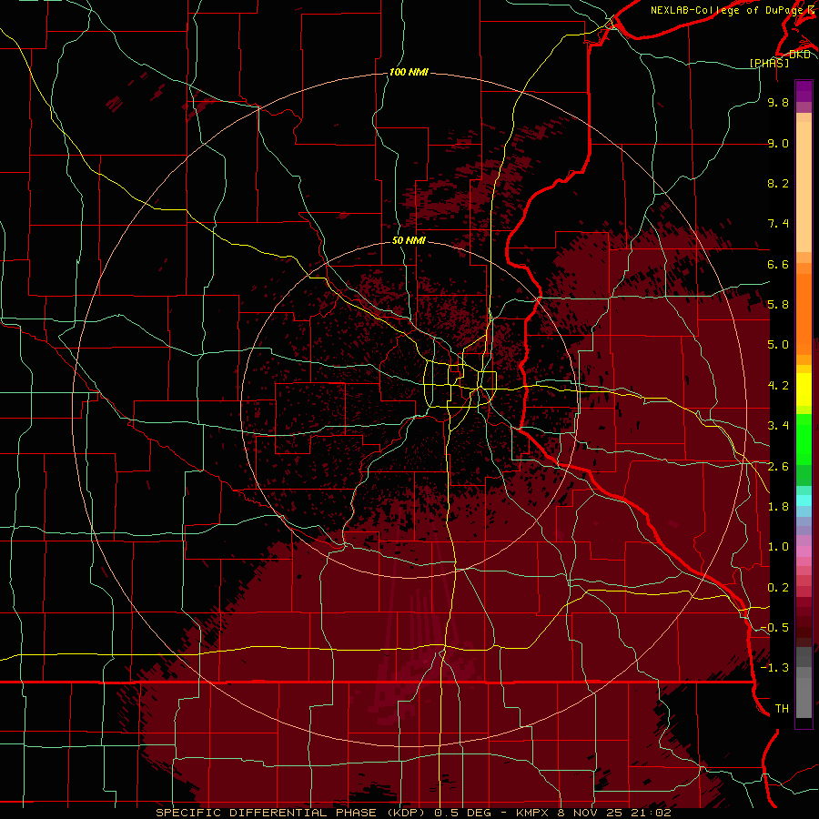Viewport: 819px width, 819px height.
Task: Select the 2.6 legend value
Action: click(778, 466)
